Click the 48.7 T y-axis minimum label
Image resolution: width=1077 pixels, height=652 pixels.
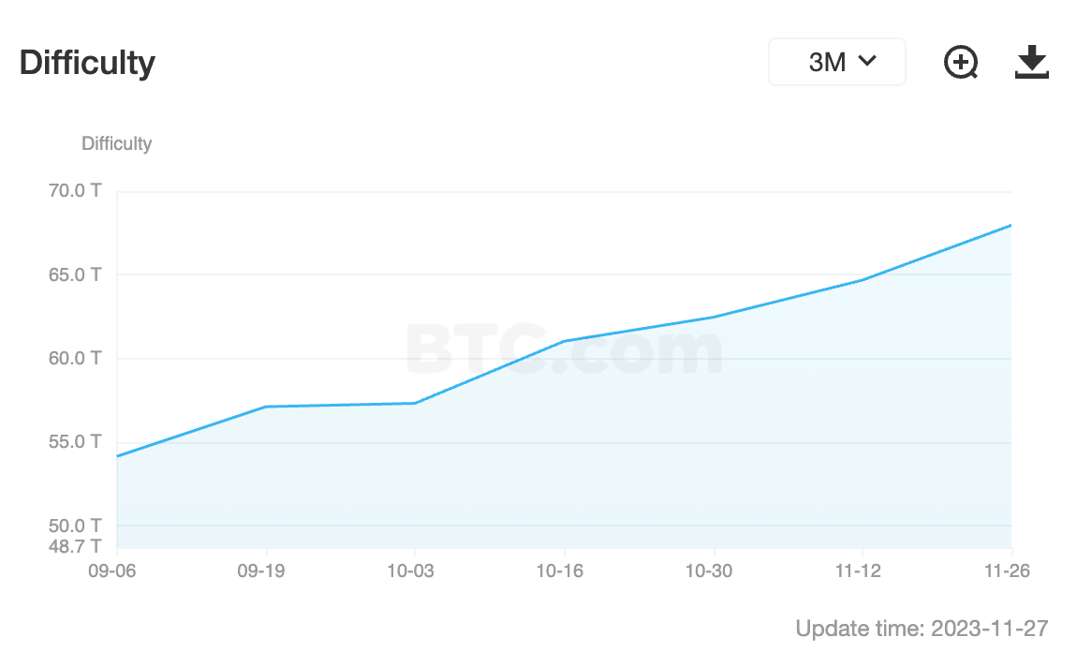point(75,545)
